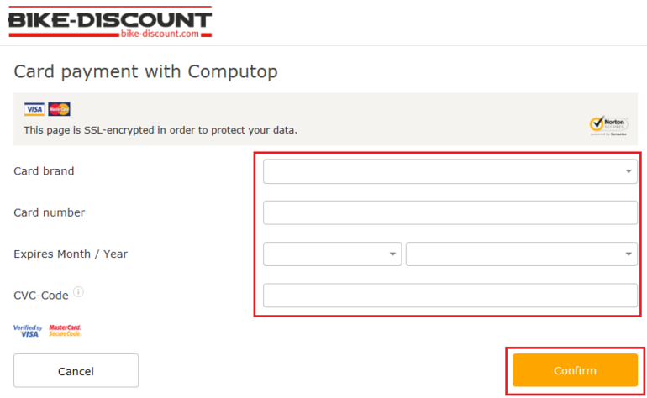
Task: Click the Norton Secured badge
Action: tap(608, 125)
